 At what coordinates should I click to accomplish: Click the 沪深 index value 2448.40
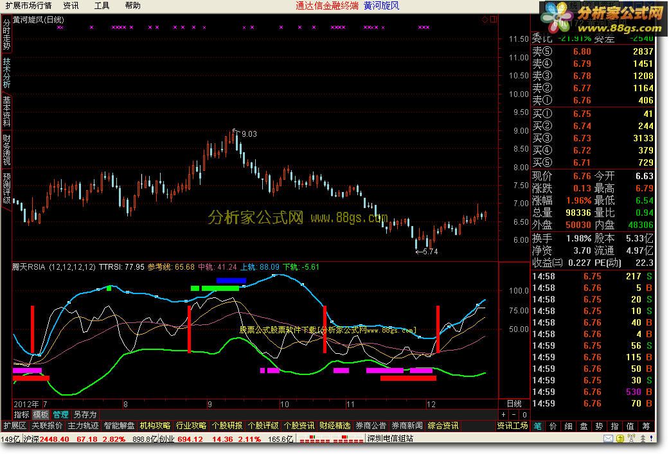[54, 439]
